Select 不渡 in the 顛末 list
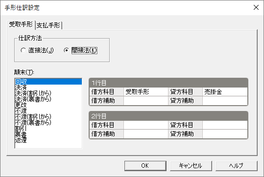 [x=48, y=111]
